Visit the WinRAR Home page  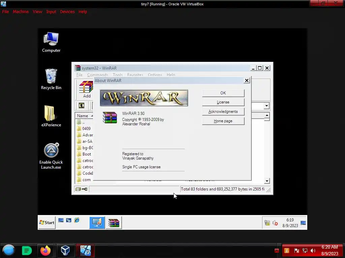[223, 121]
